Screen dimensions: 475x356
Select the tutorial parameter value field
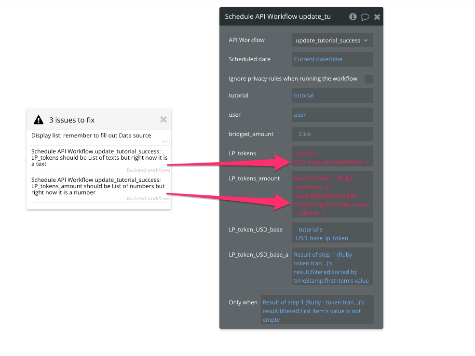pos(332,96)
